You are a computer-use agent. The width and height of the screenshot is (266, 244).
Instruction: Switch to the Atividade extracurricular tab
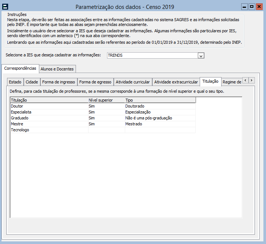click(x=176, y=82)
